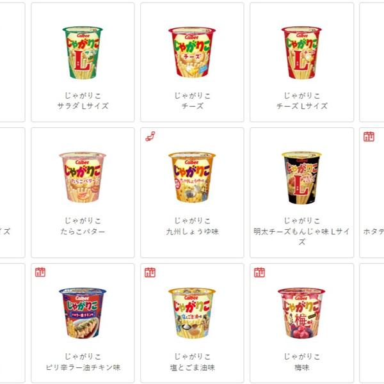Click the 塩とごま油味 product name text
The height and width of the screenshot is (384, 384).
pos(192,367)
